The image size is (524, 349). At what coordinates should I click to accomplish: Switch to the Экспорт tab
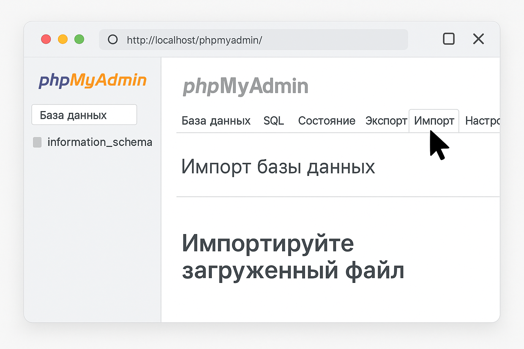[386, 121]
